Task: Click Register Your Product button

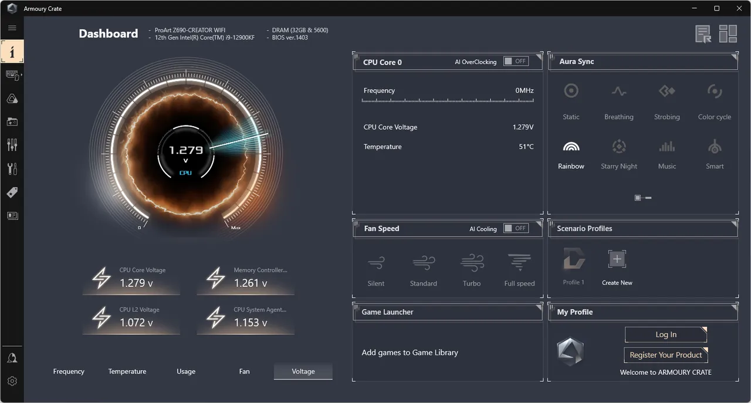Action: tap(666, 355)
